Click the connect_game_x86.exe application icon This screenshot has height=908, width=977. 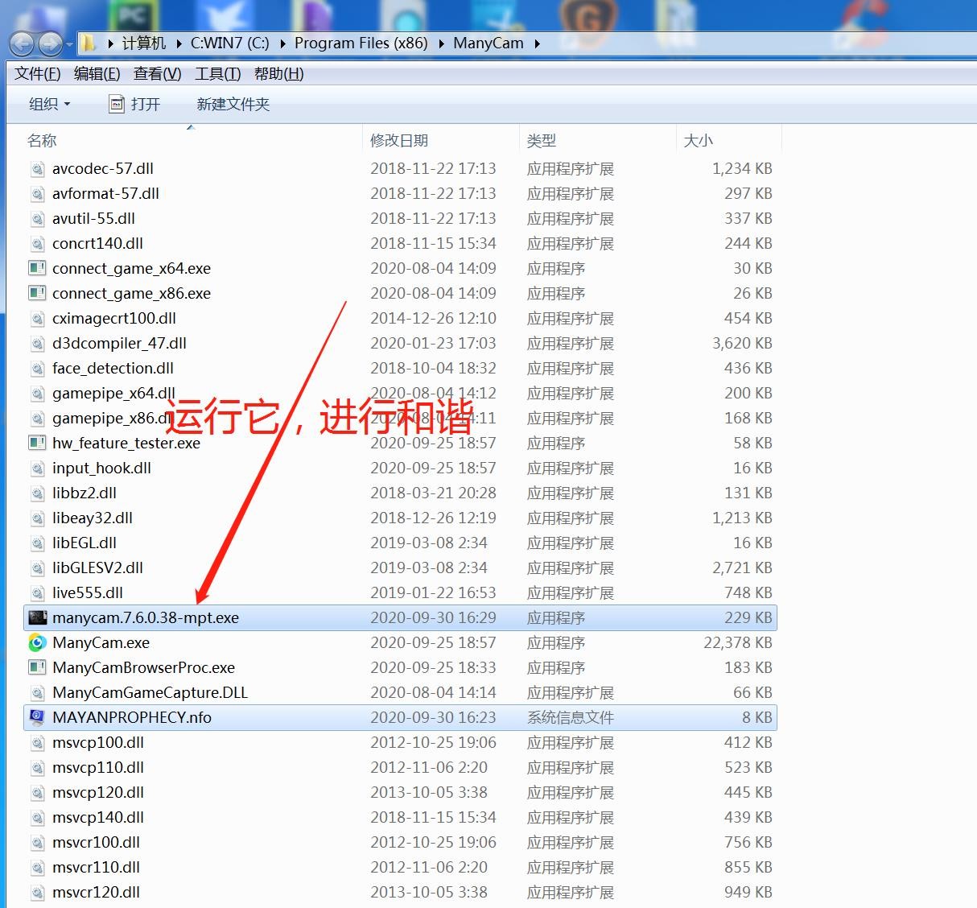[37, 294]
